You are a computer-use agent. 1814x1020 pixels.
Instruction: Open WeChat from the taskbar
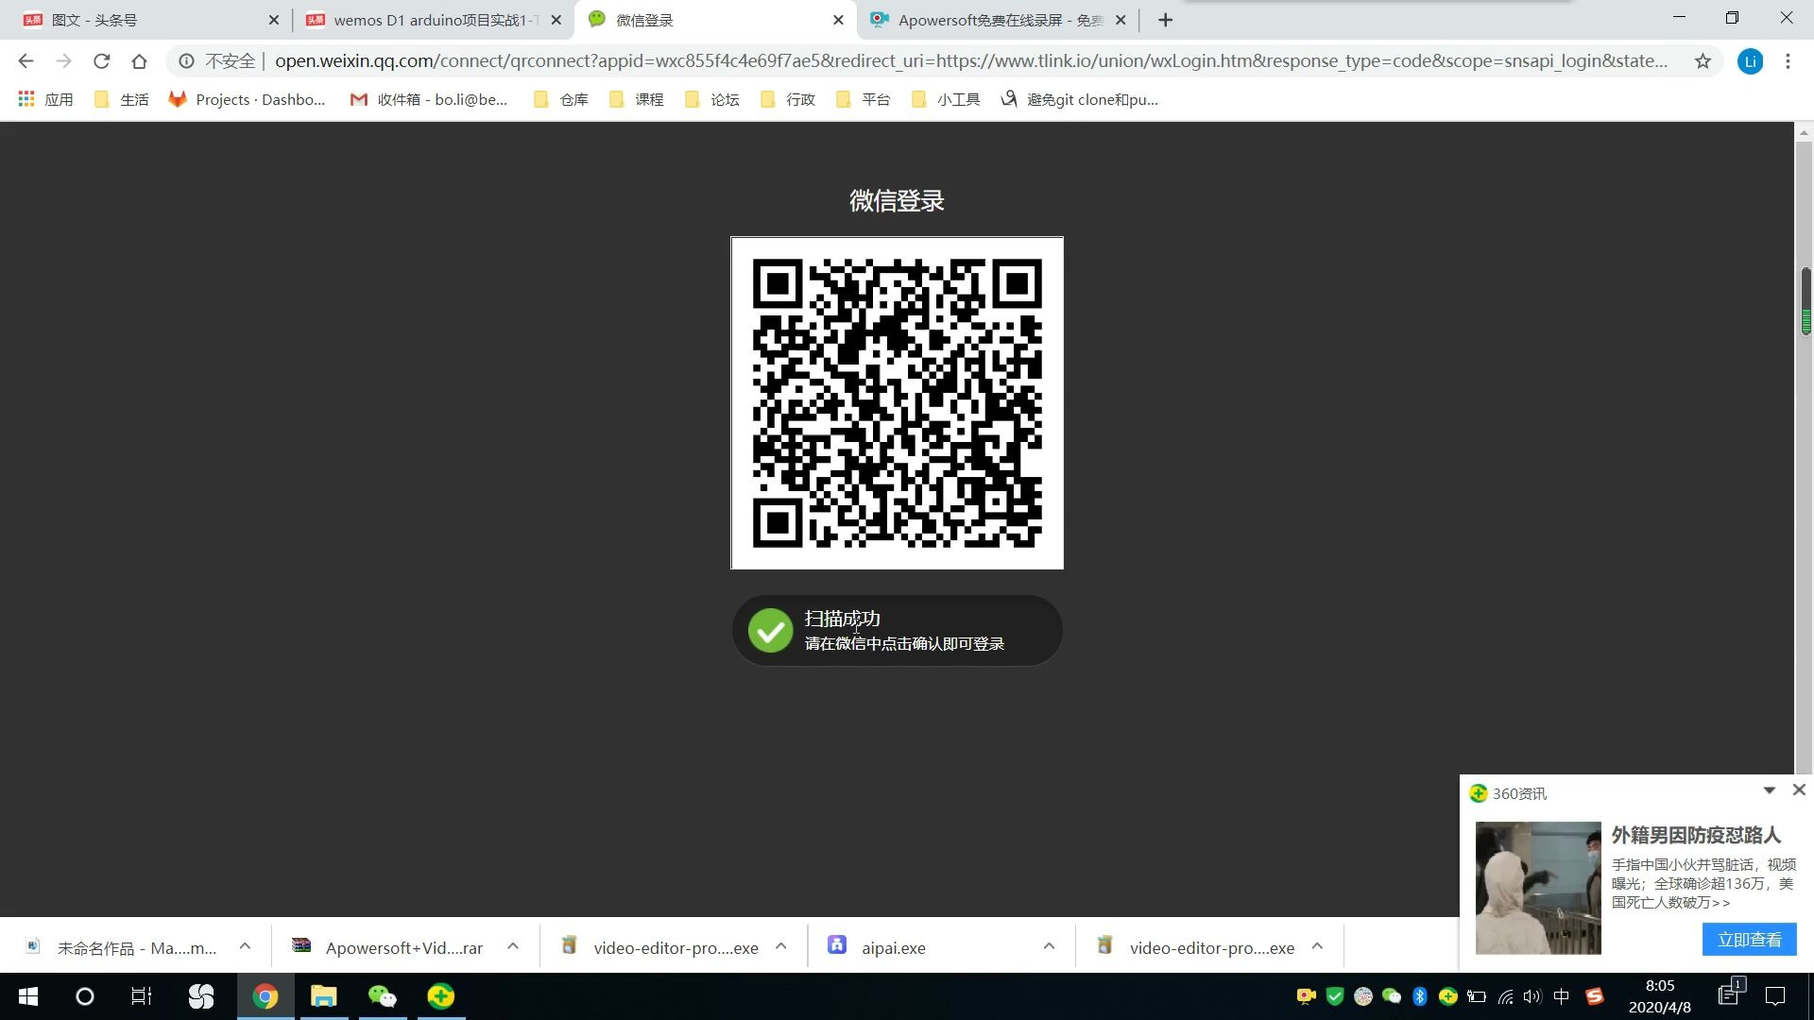[x=383, y=996]
